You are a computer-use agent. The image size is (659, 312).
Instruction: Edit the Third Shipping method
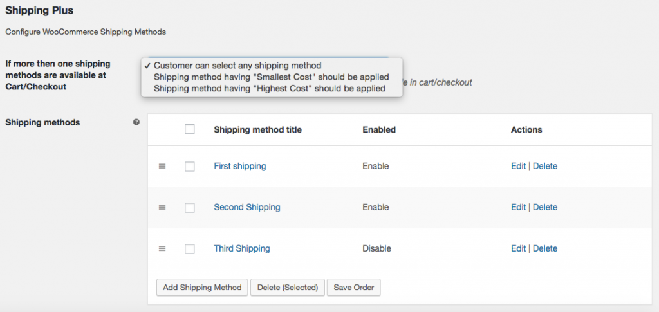click(x=518, y=248)
